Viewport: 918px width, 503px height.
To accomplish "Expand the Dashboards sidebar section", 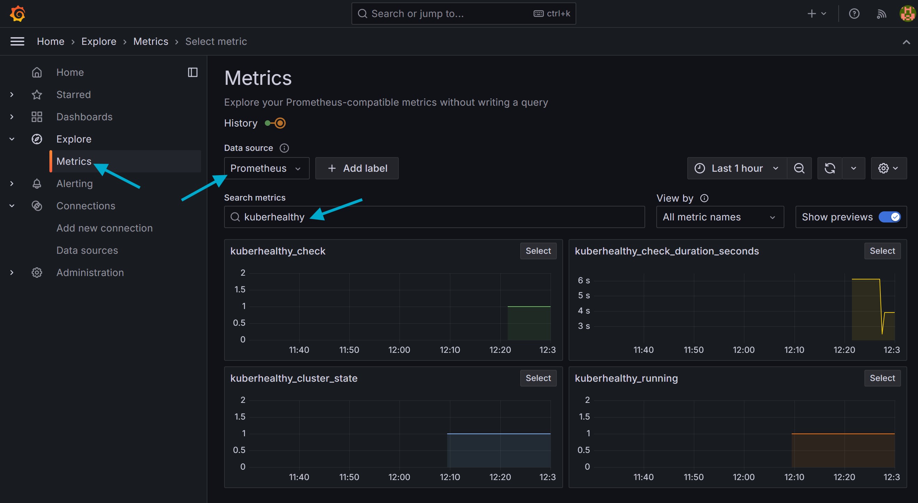I will pyautogui.click(x=12, y=117).
